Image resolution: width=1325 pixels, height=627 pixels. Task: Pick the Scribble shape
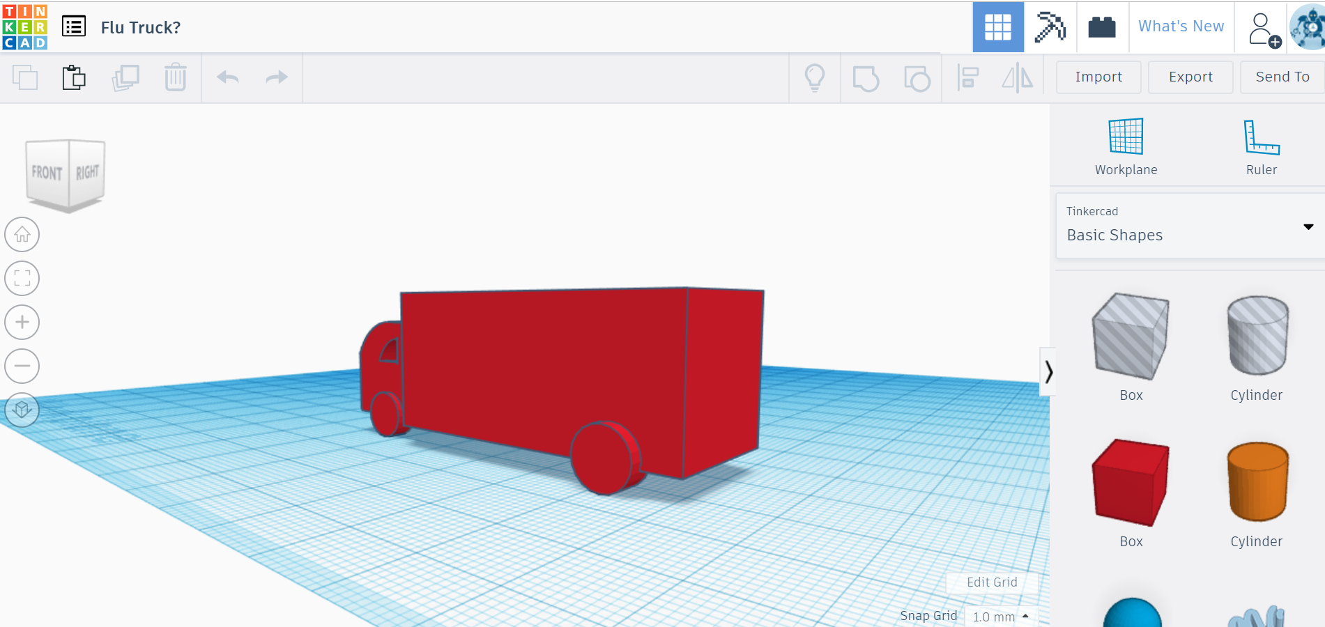coord(1257,616)
